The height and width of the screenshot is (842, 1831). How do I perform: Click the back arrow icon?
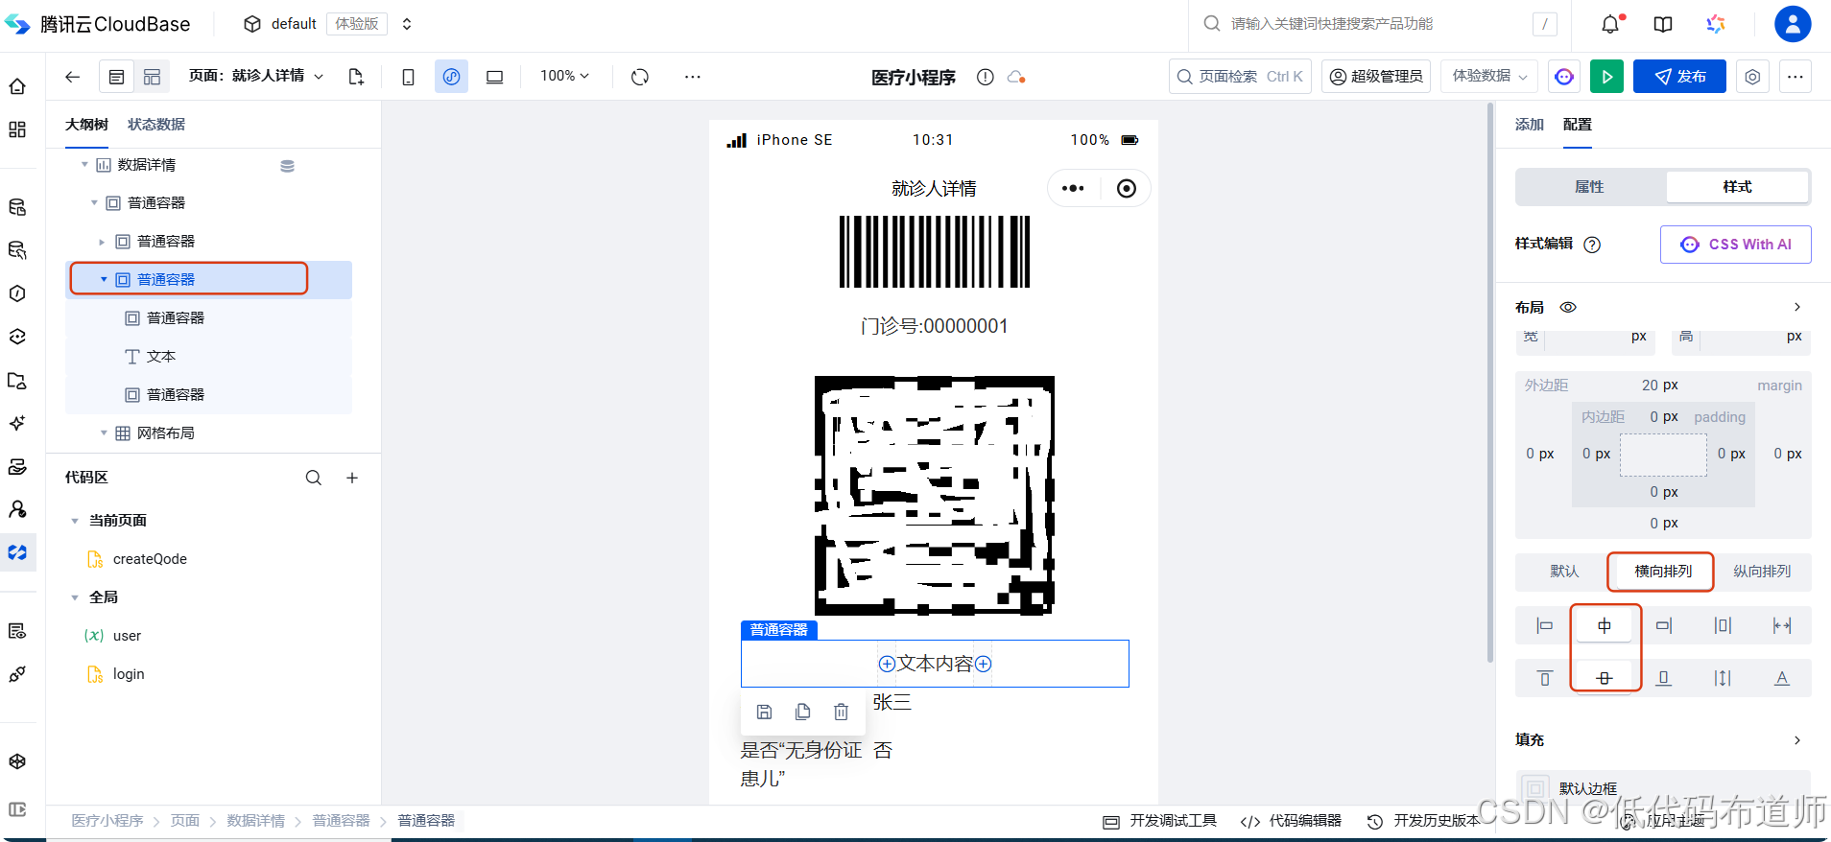pos(72,77)
